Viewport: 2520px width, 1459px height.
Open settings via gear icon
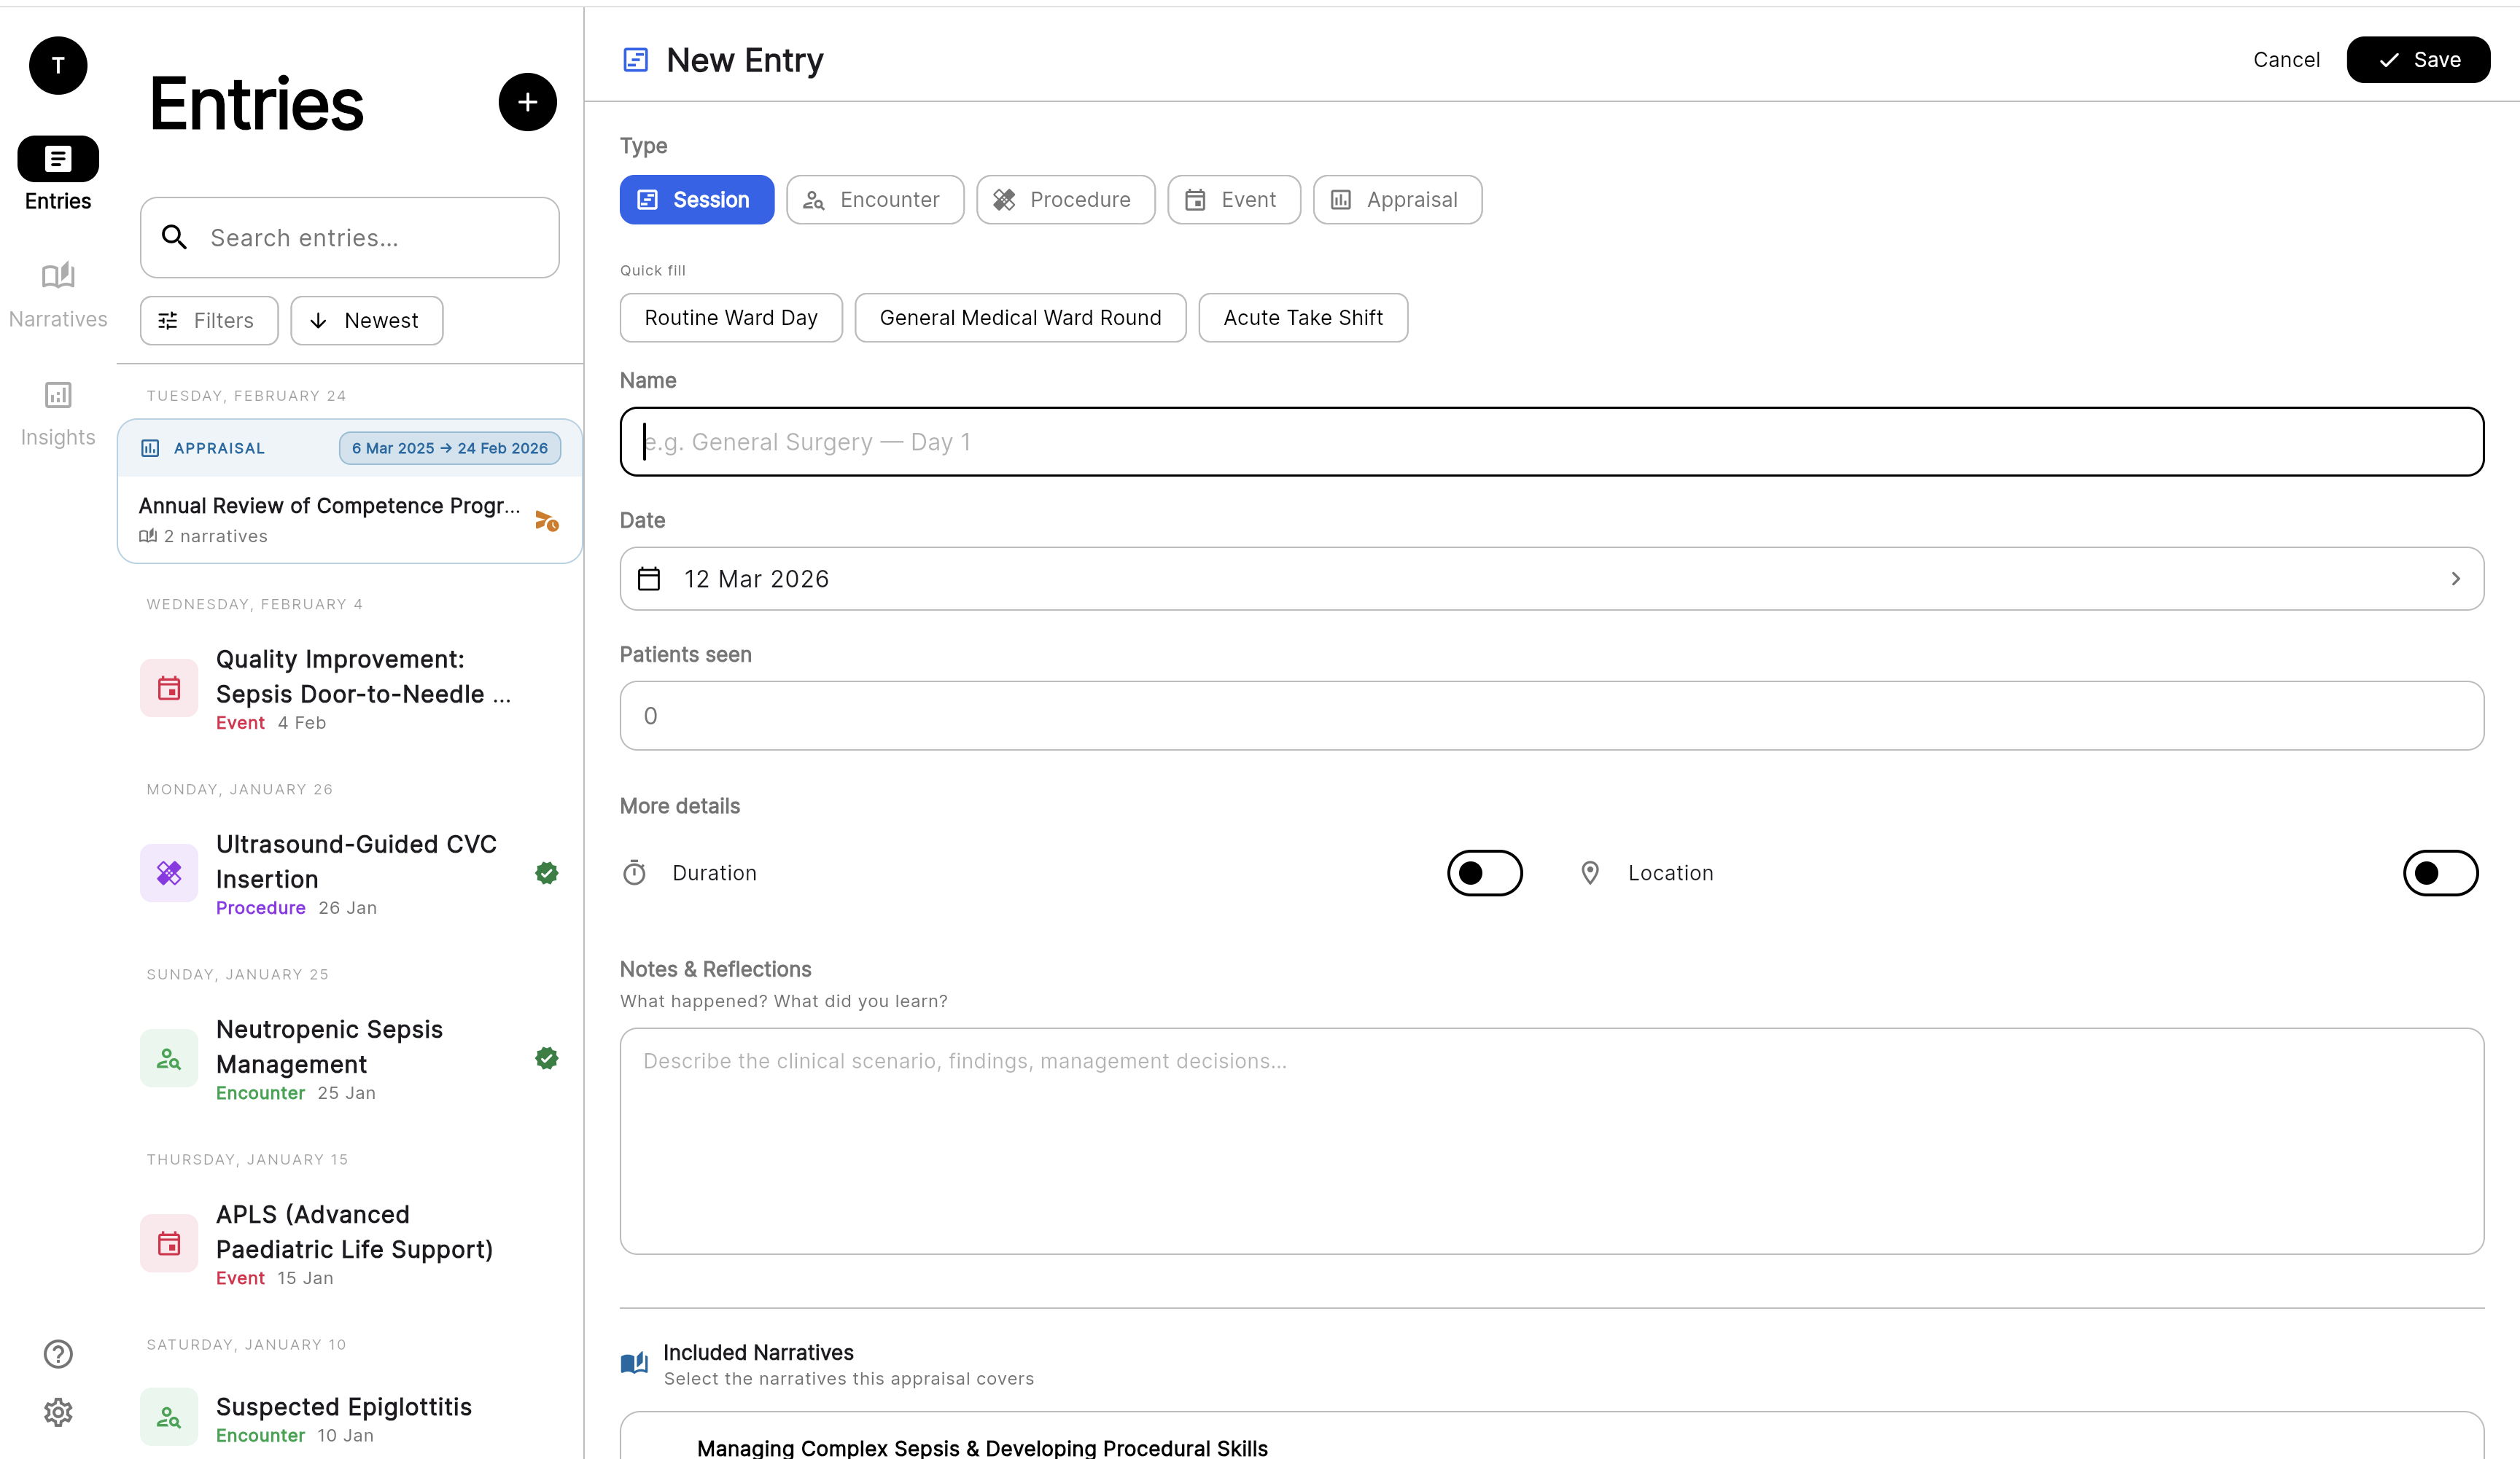(x=58, y=1412)
